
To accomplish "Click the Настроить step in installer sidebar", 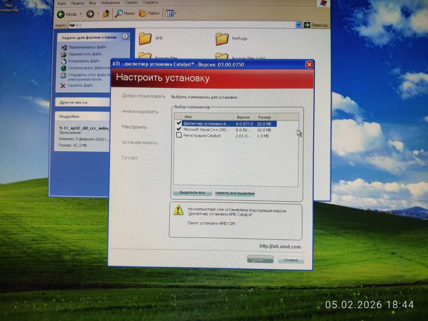I will [134, 127].
